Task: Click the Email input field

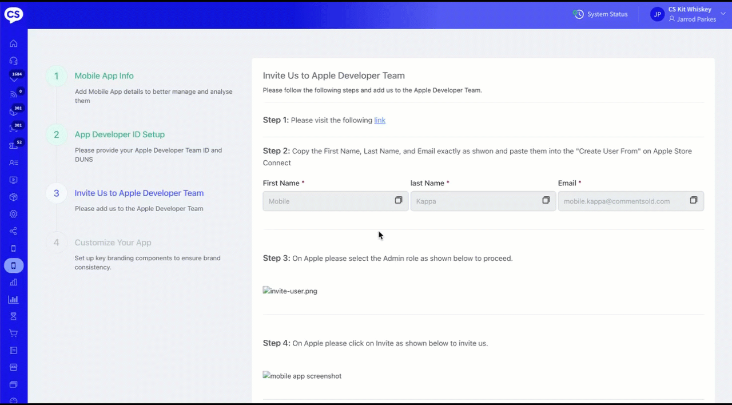Action: click(623, 201)
